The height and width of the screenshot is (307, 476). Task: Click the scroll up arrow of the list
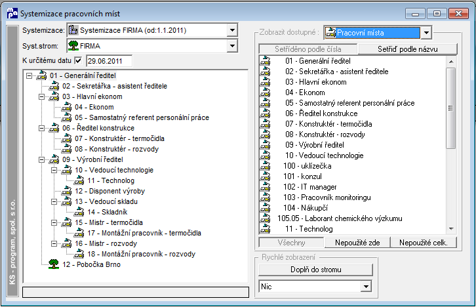pos(451,62)
